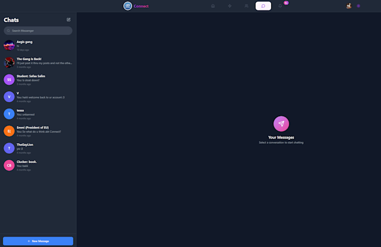Viewport: 381px width, 247px height.
Task: Click the '10 days ago' timestamp
Action: 23,50
